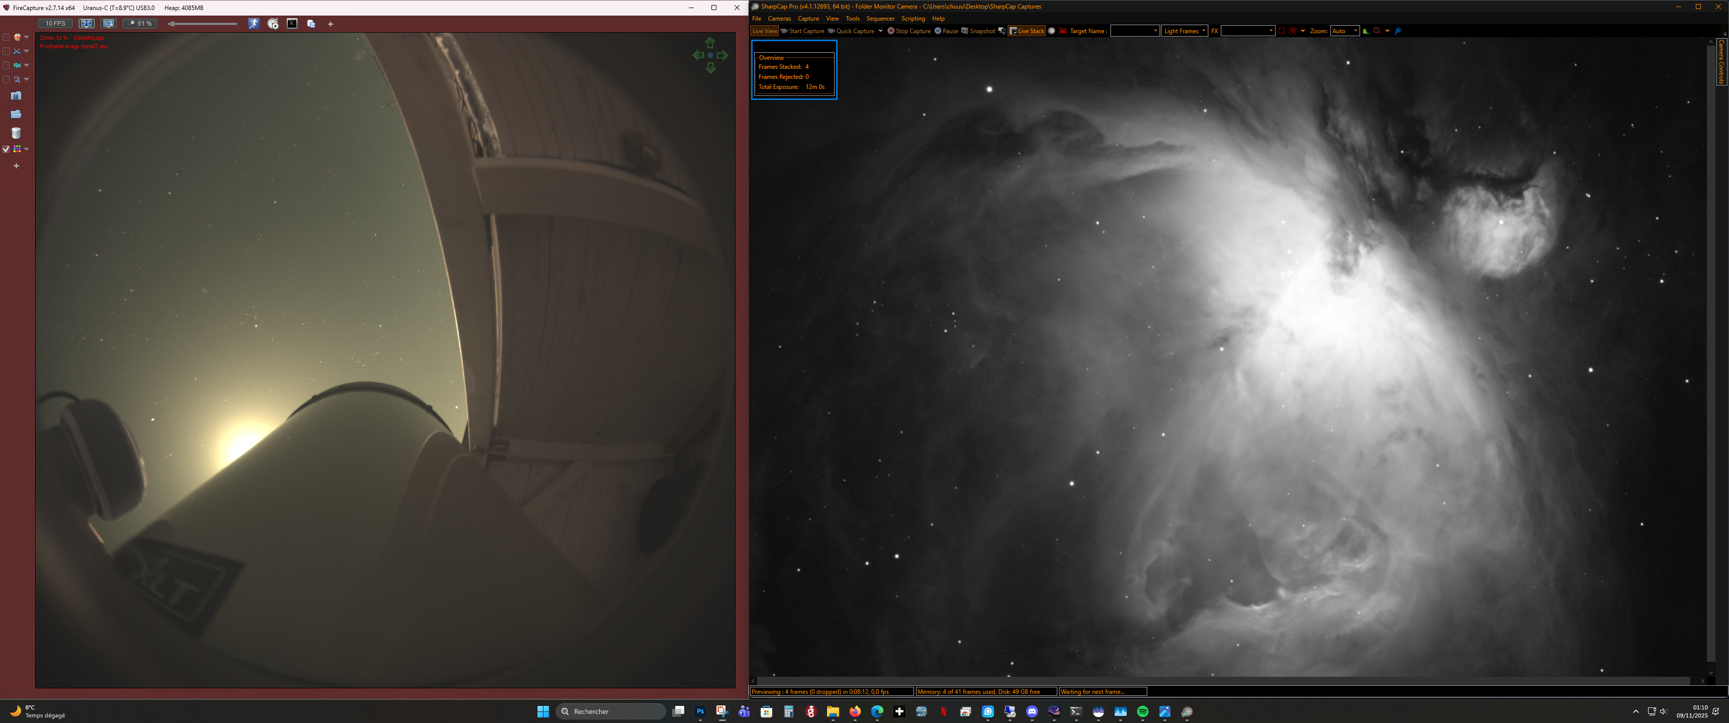This screenshot has width=1729, height=723.
Task: Open Photoshop from the taskbar
Action: pyautogui.click(x=700, y=711)
